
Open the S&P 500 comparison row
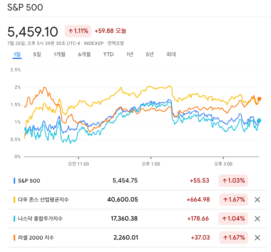click(x=137, y=181)
